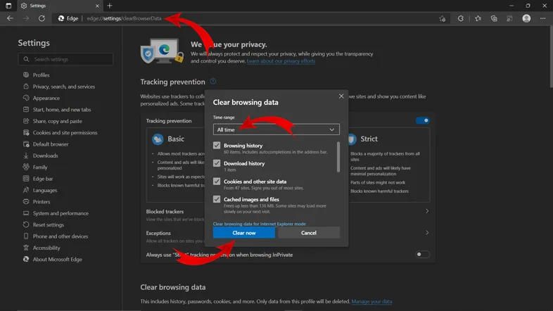The height and width of the screenshot is (311, 553).
Task: Enable Always use Strict tracking InPrivate toggle
Action: pyautogui.click(x=423, y=254)
